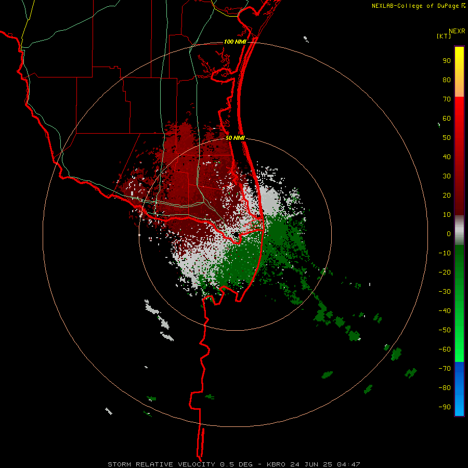
Task: Click the -10 knot label on the scale
Action: 445,253
